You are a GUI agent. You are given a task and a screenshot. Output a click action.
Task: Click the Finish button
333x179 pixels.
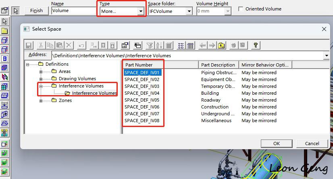coord(36,10)
